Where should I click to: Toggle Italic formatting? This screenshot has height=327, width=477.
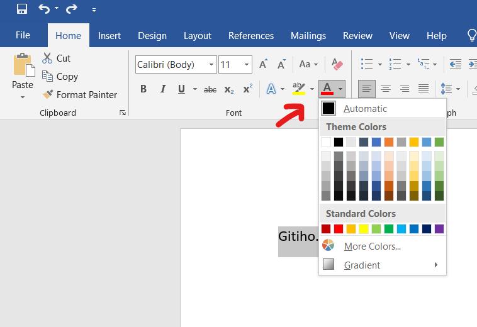click(162, 89)
